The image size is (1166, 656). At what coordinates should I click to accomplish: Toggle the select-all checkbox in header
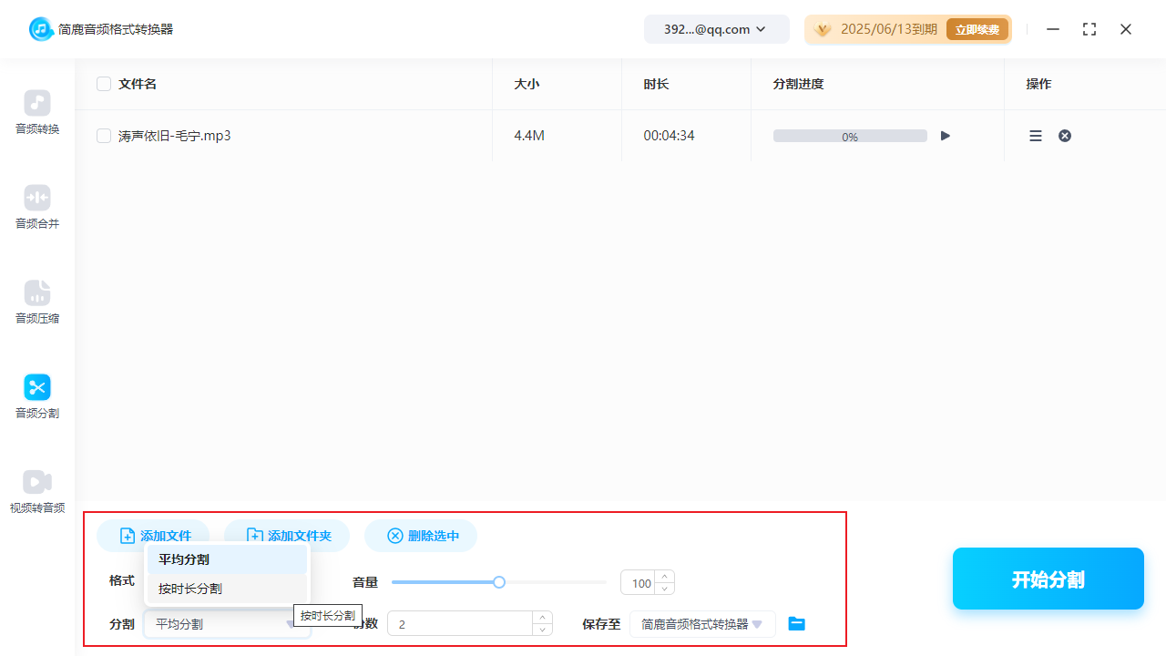point(104,83)
